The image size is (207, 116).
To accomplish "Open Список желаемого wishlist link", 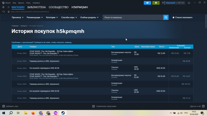I will 182,17.
